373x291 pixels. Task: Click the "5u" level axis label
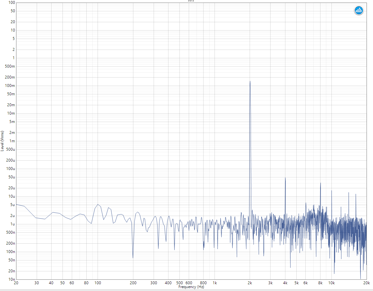tap(12, 205)
